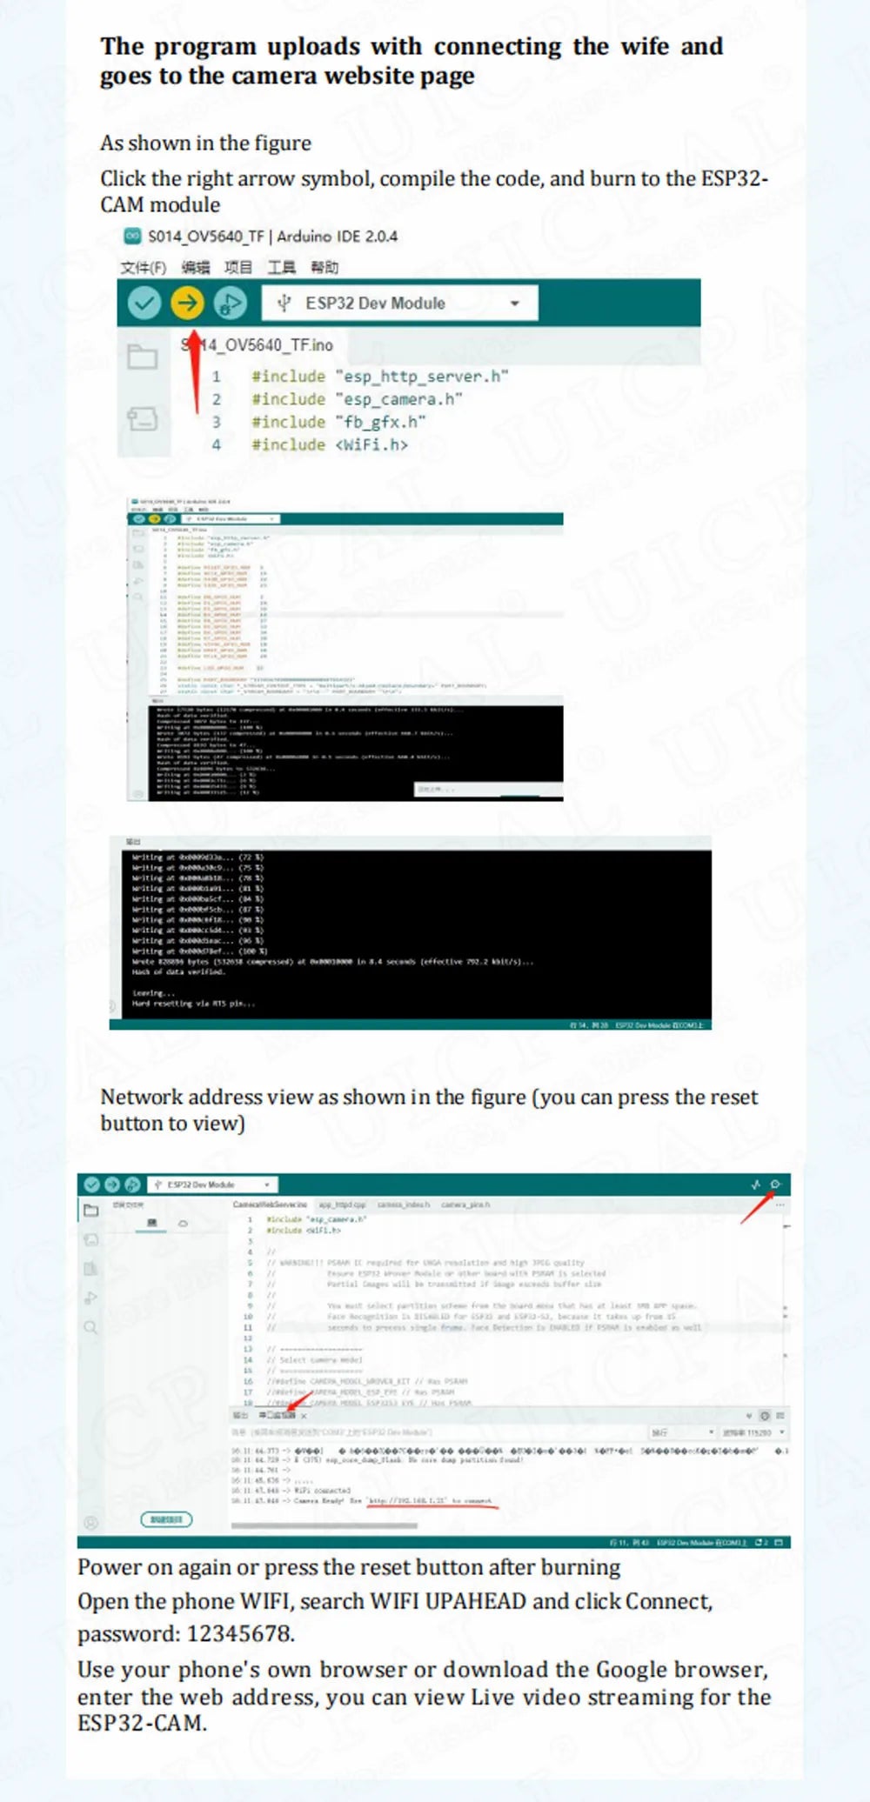Open Boards Manager icon in S014_OV5640_TF sidebar
This screenshot has width=870, height=1802.
[x=142, y=418]
